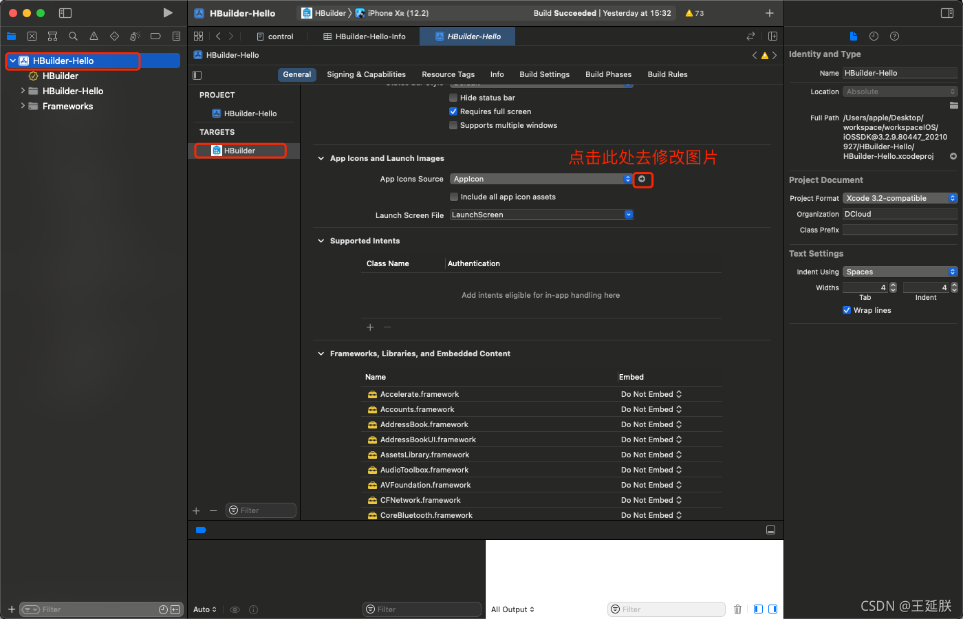Run the HBuilder scheme with the play button
The image size is (963, 619).
coord(168,13)
